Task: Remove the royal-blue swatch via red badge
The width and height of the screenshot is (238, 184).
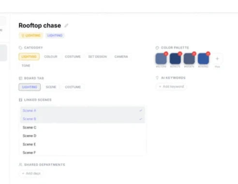Action: (208, 54)
